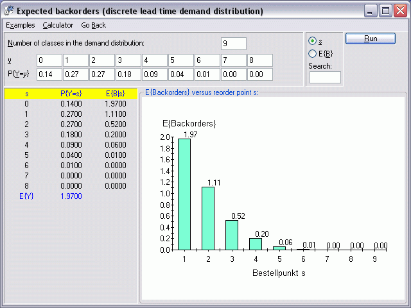Select the s radio button
The height and width of the screenshot is (308, 411).
[x=313, y=42]
